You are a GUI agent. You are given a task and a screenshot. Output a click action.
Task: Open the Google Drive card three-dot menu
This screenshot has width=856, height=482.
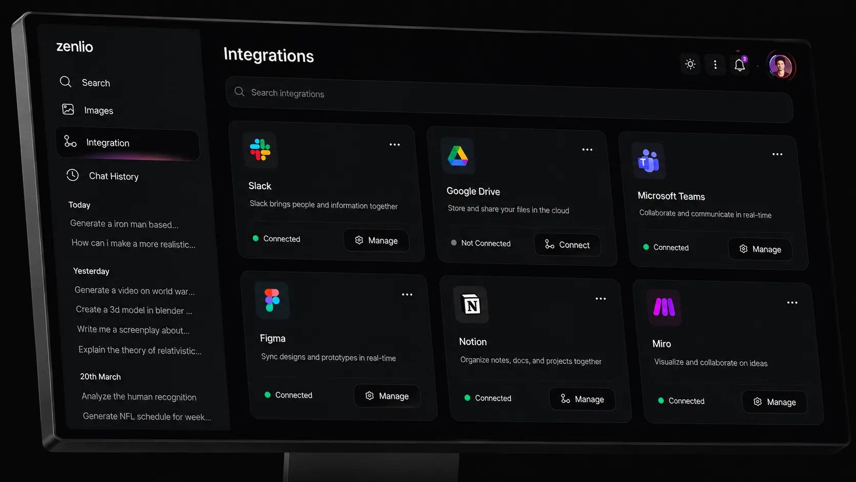587,150
